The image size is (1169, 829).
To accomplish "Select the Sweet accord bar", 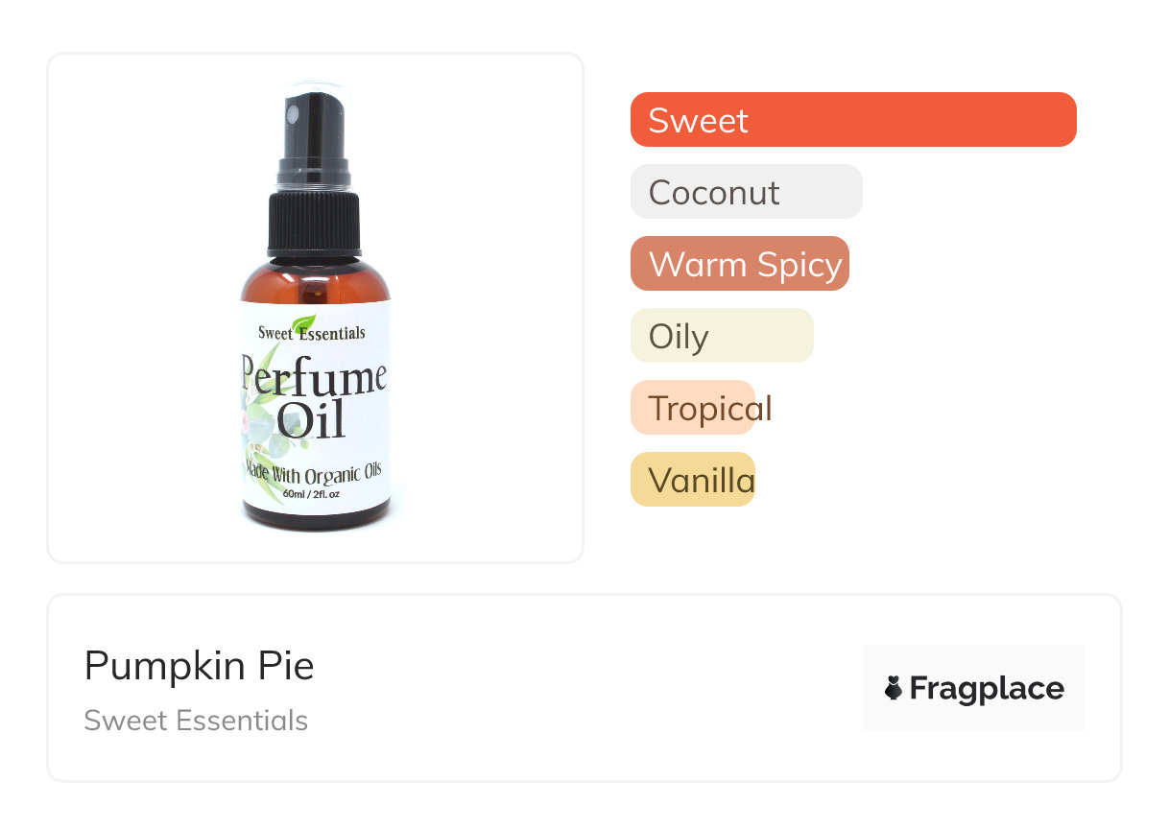I will coord(853,120).
